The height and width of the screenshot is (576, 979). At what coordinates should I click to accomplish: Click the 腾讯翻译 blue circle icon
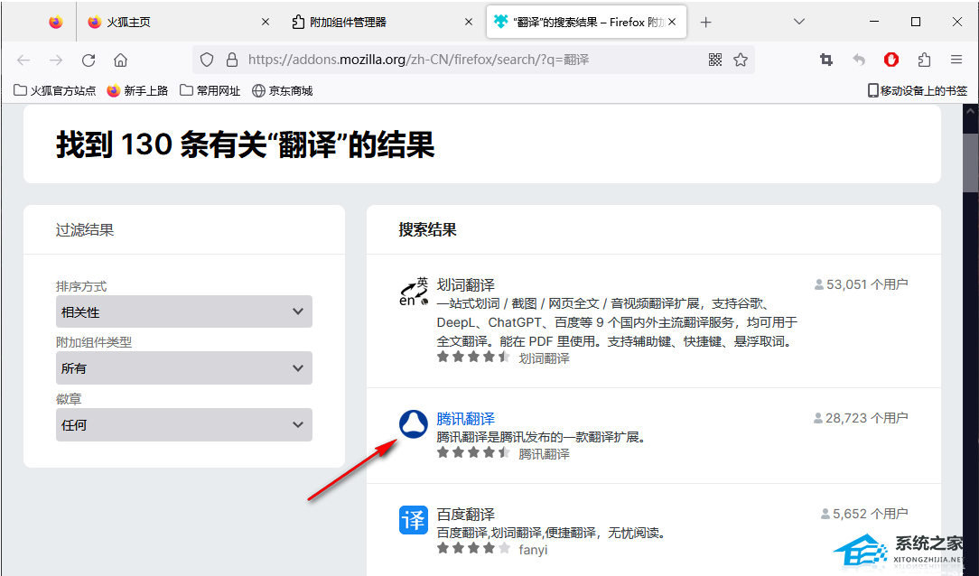414,424
